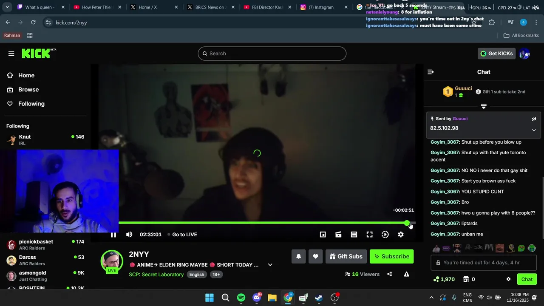Viewport: 544px width, 306px height.
Task: Expand the pinned message chevron
Action: tap(534, 130)
